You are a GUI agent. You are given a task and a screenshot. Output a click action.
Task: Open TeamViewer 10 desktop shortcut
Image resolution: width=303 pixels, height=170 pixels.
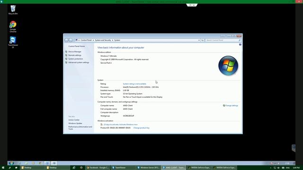[x=13, y=42]
